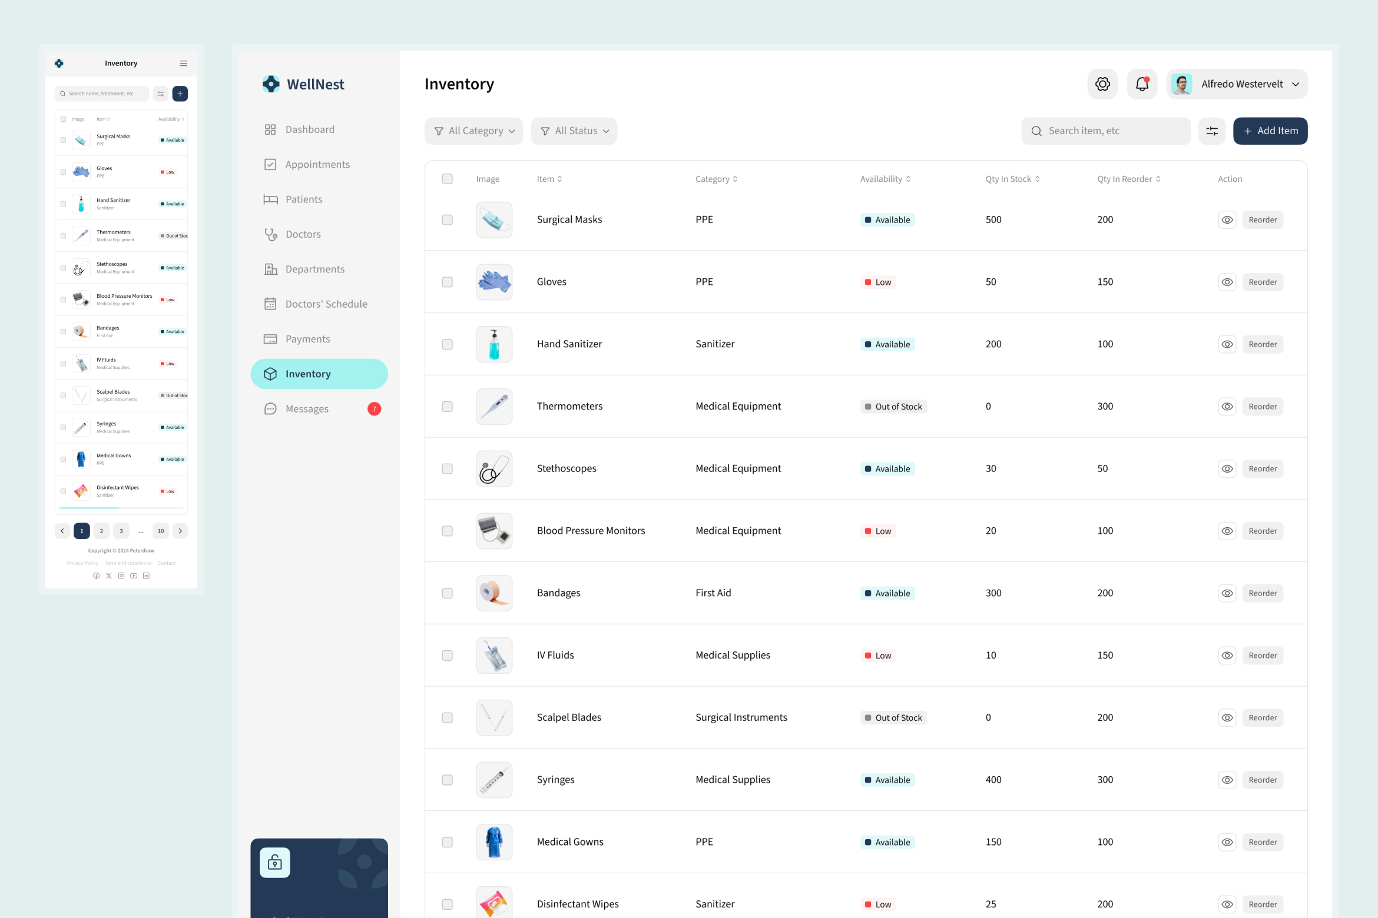Open the settings gear icon
The width and height of the screenshot is (1378, 918).
pyautogui.click(x=1102, y=84)
